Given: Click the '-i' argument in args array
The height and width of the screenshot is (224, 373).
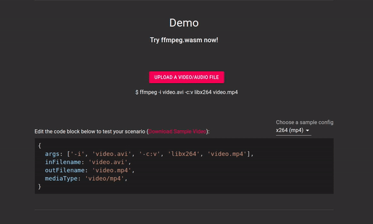Looking at the screenshot, I should pos(77,154).
